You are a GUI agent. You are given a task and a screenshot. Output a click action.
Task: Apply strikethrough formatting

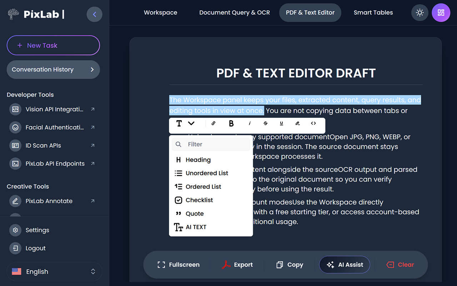265,123
